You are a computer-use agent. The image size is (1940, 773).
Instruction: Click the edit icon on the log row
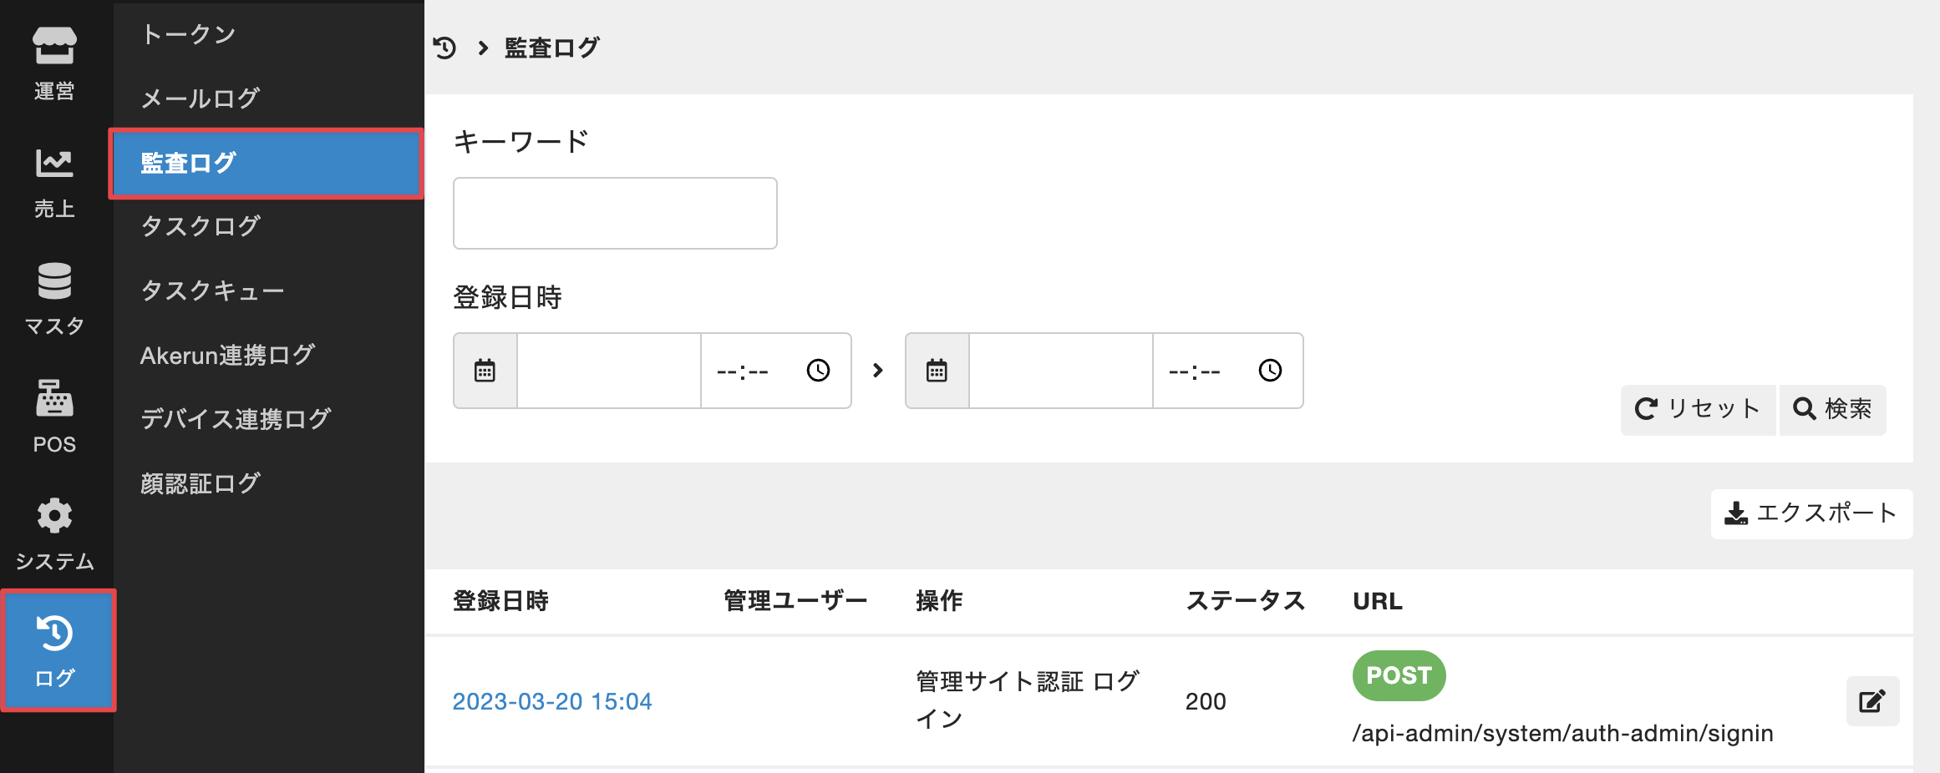click(1872, 701)
